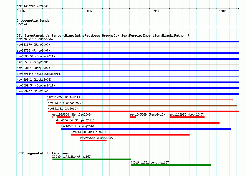Click the esv2759016 (Redon2006) variant label
This screenshot has width=247, height=176.
(35, 39)
